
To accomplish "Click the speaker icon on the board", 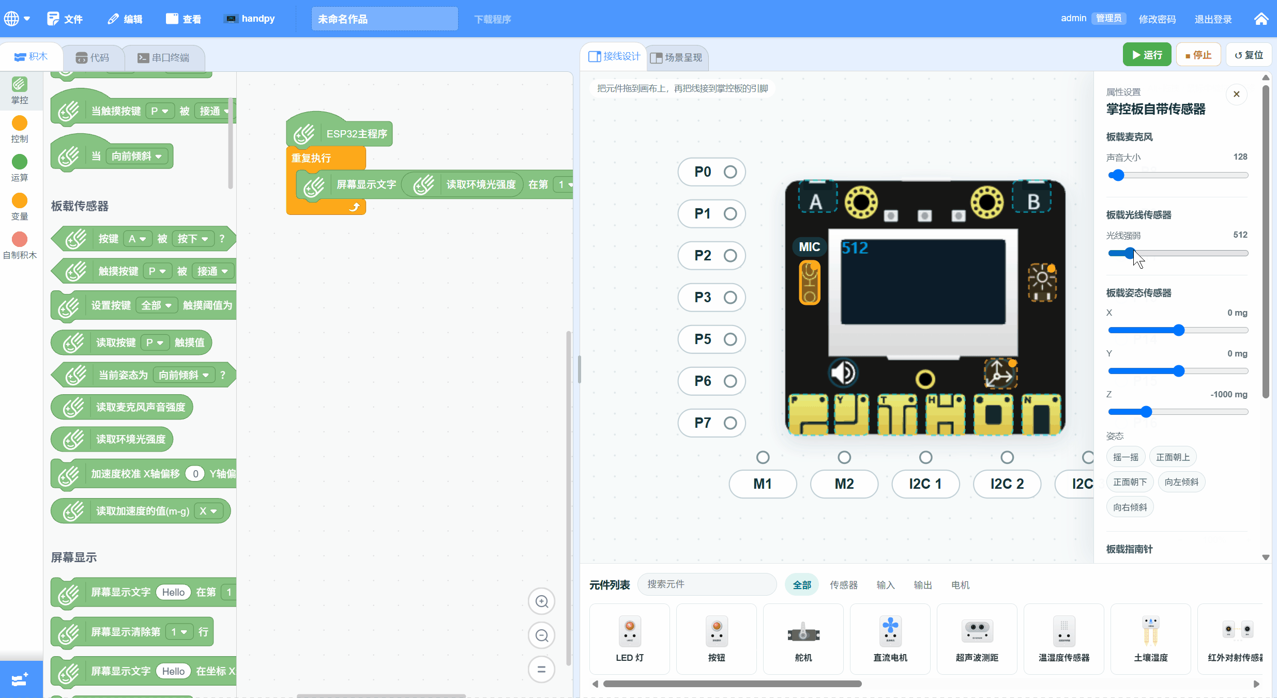I will coord(843,373).
